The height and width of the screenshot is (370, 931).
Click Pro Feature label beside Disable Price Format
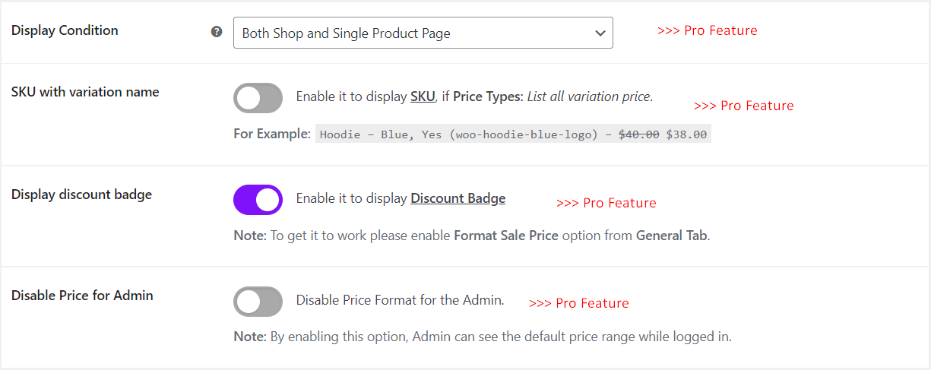tap(579, 303)
